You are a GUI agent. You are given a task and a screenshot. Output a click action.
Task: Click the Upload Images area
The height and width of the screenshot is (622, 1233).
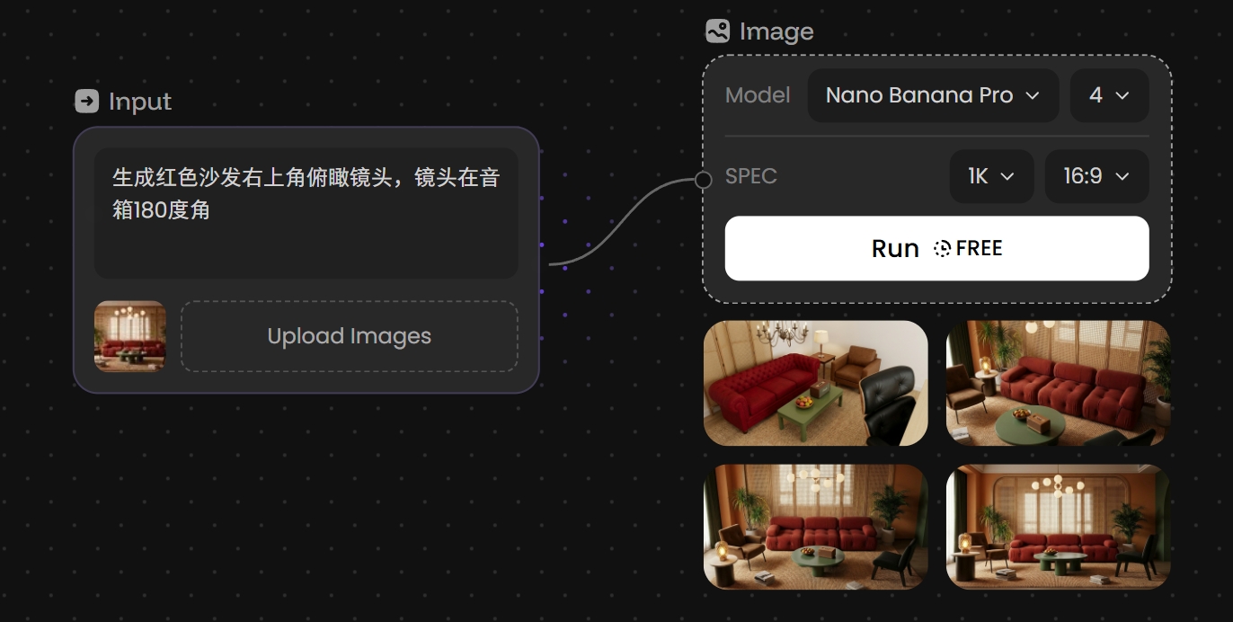click(x=349, y=336)
